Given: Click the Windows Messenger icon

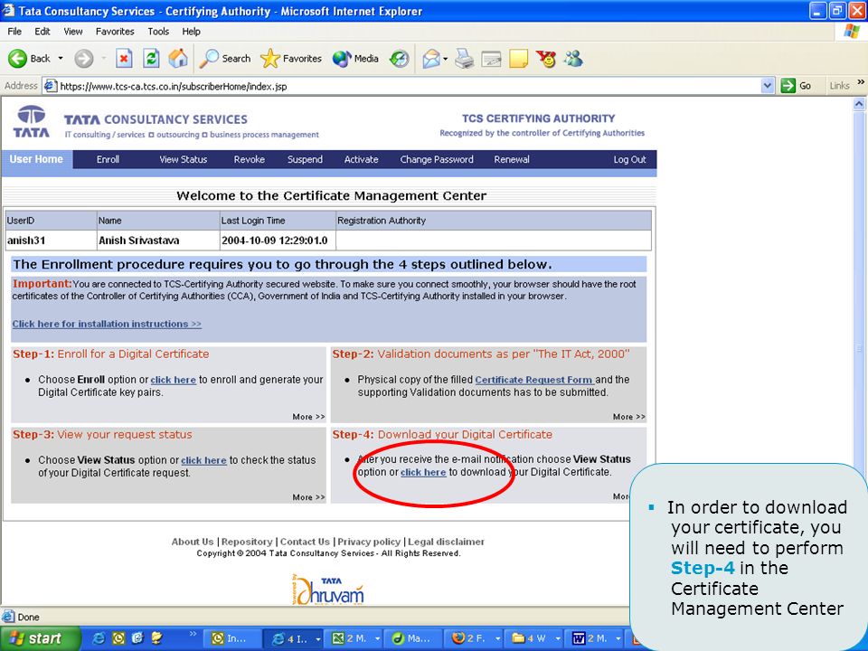Looking at the screenshot, I should [573, 58].
